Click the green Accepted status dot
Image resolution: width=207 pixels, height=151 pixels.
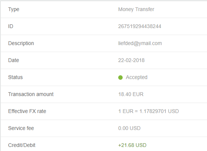(120, 77)
